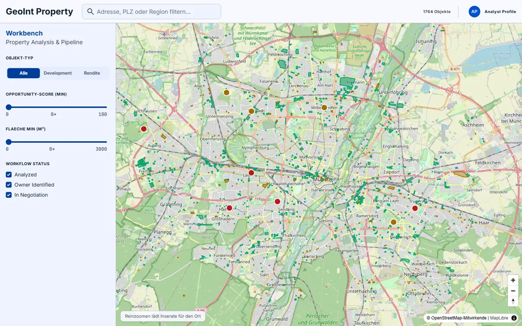Open the Analyst Profile menu
The width and height of the screenshot is (522, 326).
[x=500, y=12]
